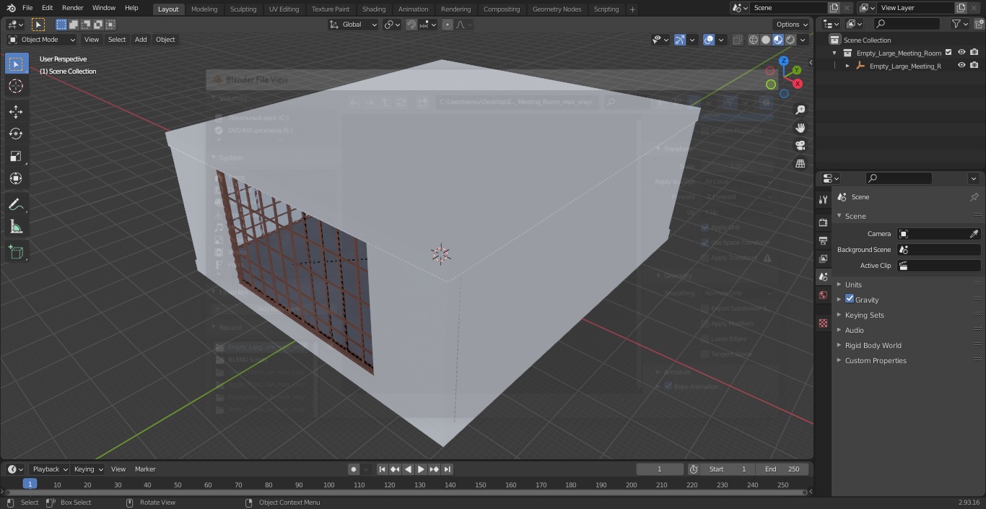
Task: Open the Texture properties tab
Action: (823, 323)
